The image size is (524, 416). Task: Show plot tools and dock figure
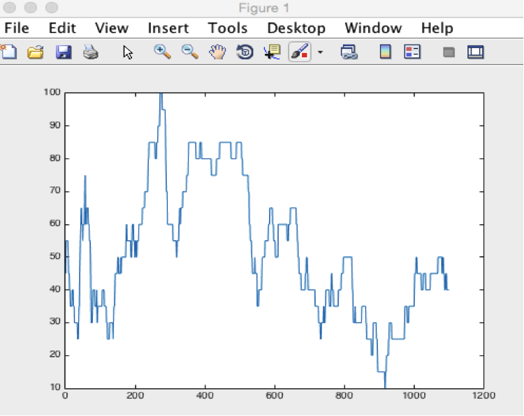coord(476,52)
